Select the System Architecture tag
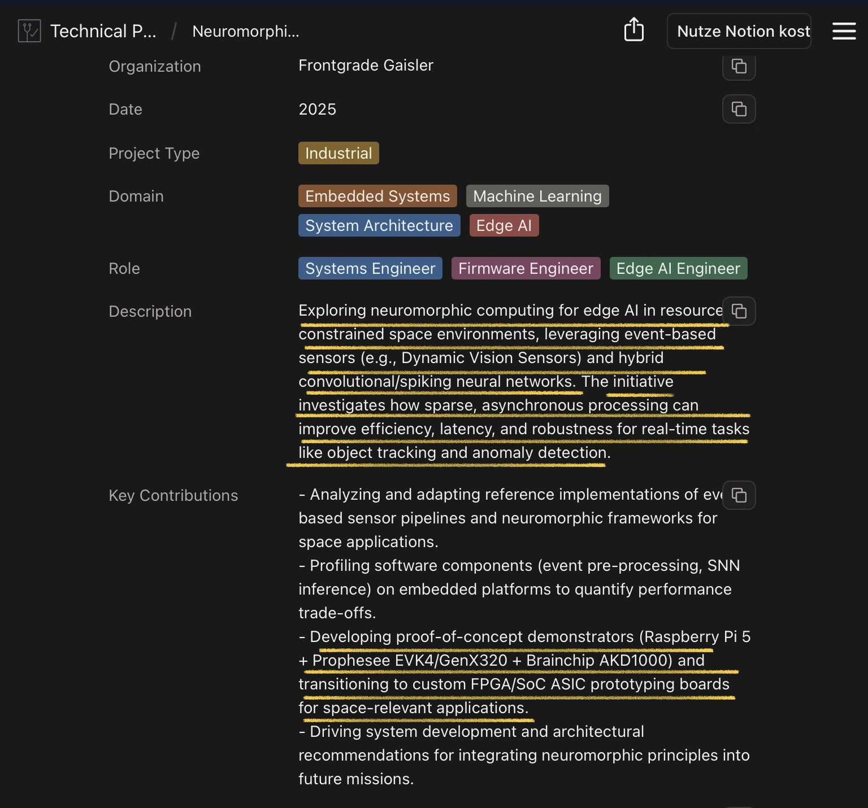The height and width of the screenshot is (808, 868). 379,225
